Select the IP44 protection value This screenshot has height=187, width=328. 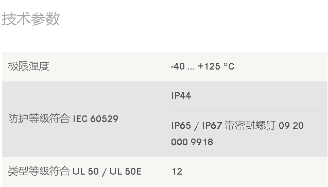point(181,96)
